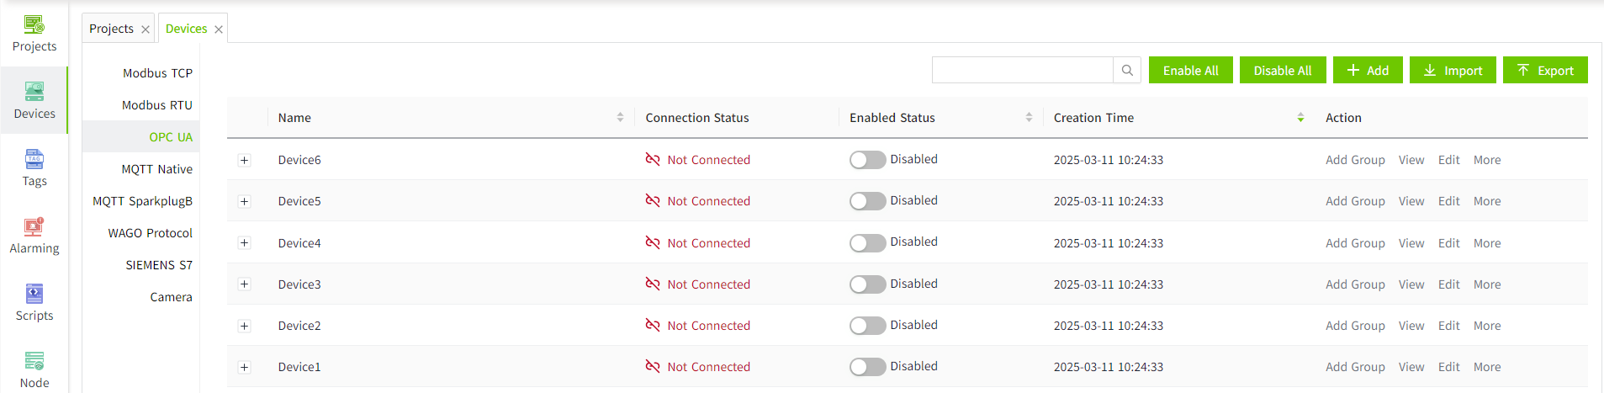Click the Enable All button

click(1190, 71)
